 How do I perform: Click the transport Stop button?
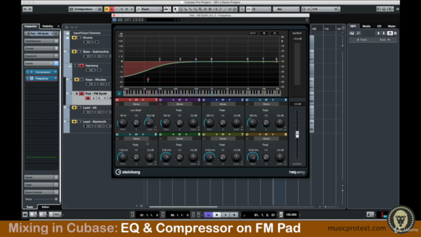click(x=217, y=215)
